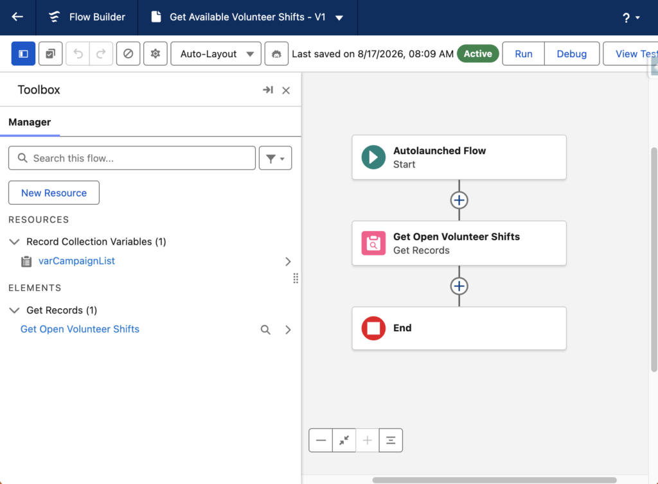Collapse the Get Records section
This screenshot has width=658, height=484.
tap(14, 311)
